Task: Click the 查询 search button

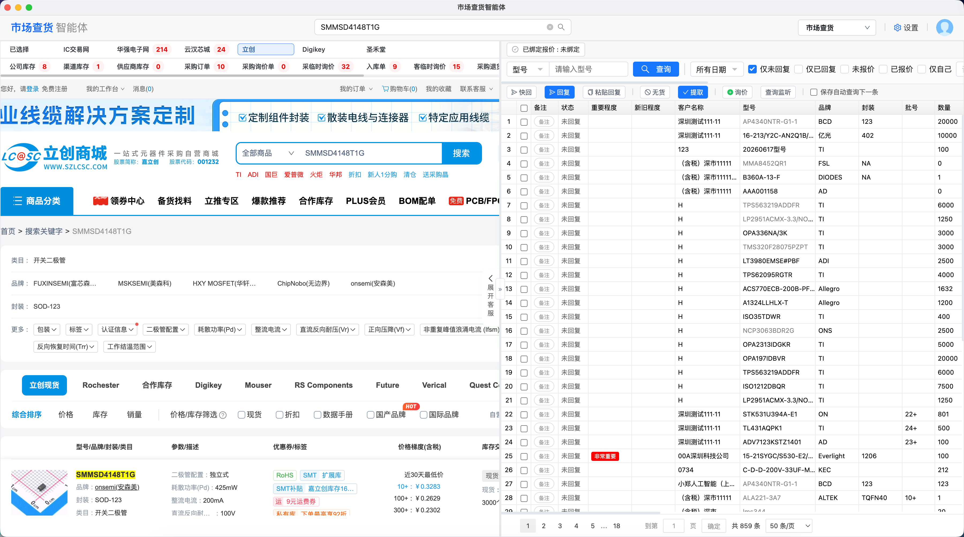Action: (656, 69)
